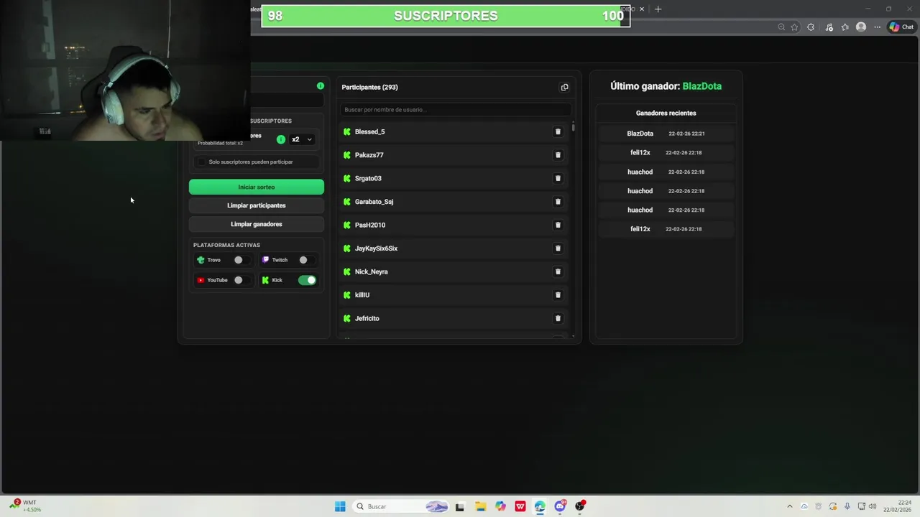920x517 pixels.
Task: Click the participants list scrollbar
Action: 573,127
